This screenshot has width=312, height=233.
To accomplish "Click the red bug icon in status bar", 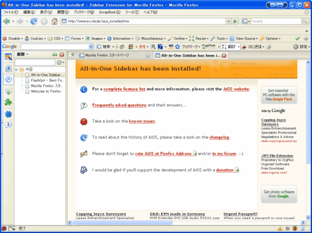I will 4,228.
